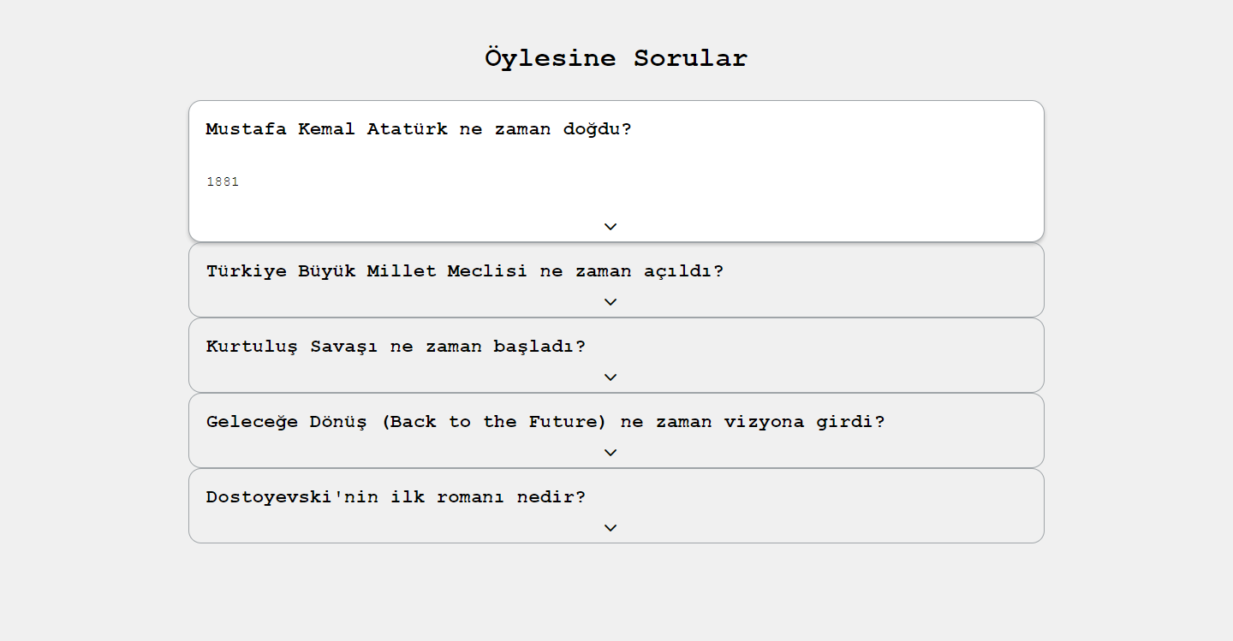Click the chevron on the Kurtuluş Savaşı card
The width and height of the screenshot is (1233, 641).
pyautogui.click(x=610, y=377)
